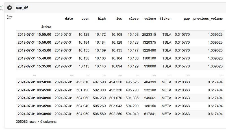This screenshot has width=226, height=130.
Task: Select the close column header
Action: (134, 19)
